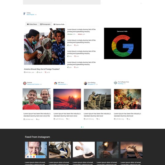The height and width of the screenshot is (165, 165).
Task: Select first carousel page dot
Action: click(x=82, y=127)
